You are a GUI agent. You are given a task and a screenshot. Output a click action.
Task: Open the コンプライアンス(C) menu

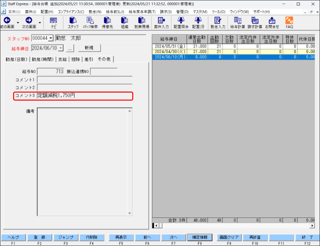[x=71, y=12]
